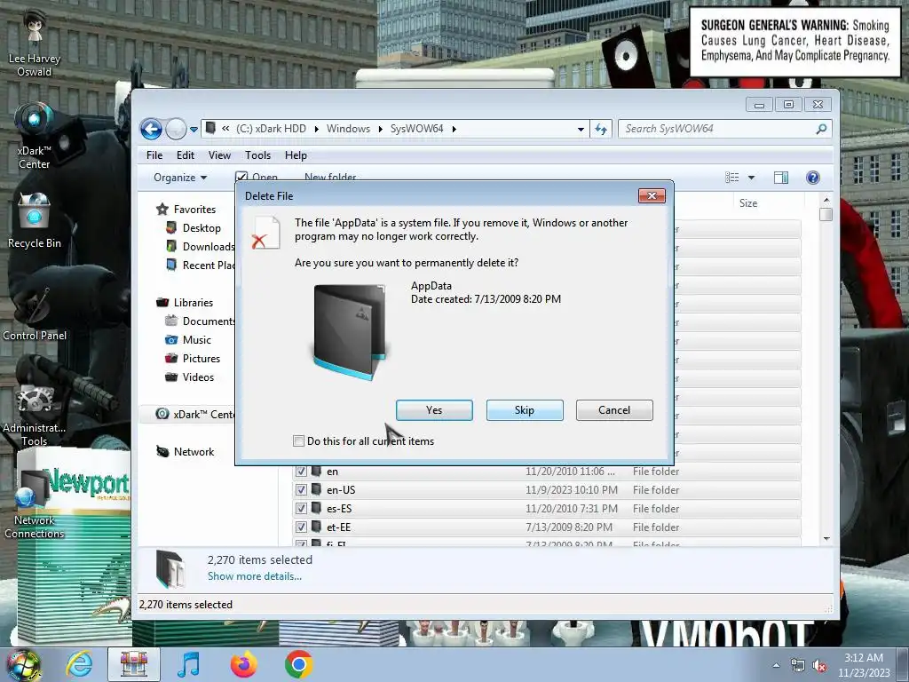The width and height of the screenshot is (909, 682).
Task: Open Administrative Tools desktop icon
Action: point(35,417)
